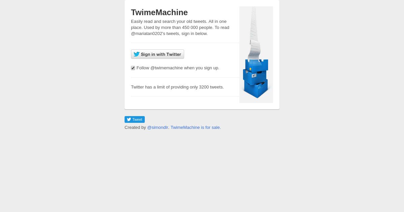Click the 'Sign in with Twitter' text label
This screenshot has width=404, height=212.
pyautogui.click(x=161, y=54)
